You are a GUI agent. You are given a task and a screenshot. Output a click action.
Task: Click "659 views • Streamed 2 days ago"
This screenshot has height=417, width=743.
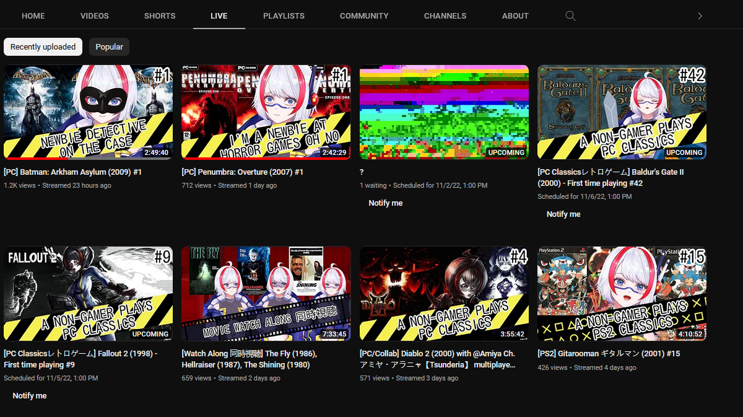pyautogui.click(x=231, y=378)
